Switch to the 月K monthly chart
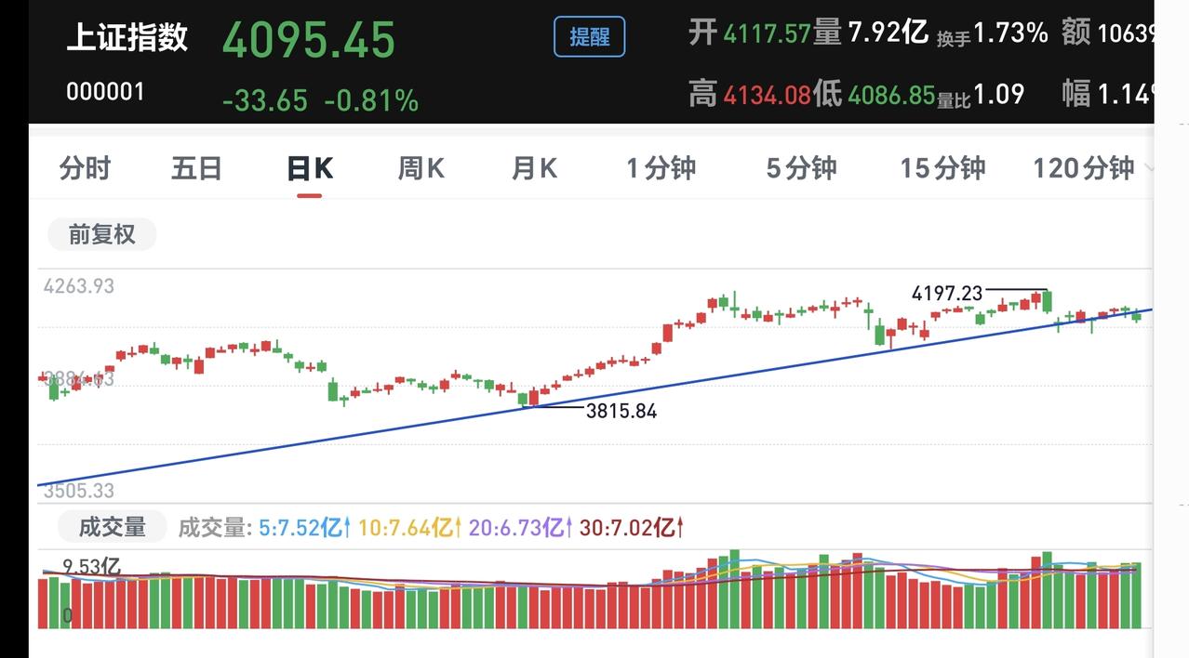Screen dimensions: 1189x658 click(533, 168)
